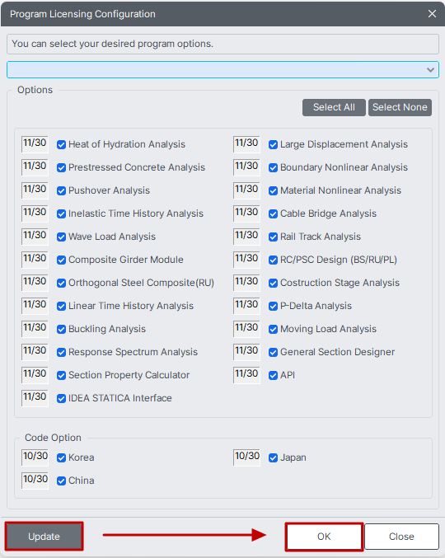Image resolution: width=445 pixels, height=558 pixels.
Task: Click the Update button
Action: coord(44,537)
